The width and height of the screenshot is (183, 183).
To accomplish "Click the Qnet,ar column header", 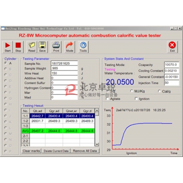I will [x=71, y=111].
